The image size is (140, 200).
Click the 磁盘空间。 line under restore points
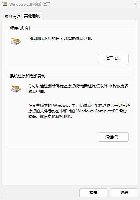click(x=37, y=92)
